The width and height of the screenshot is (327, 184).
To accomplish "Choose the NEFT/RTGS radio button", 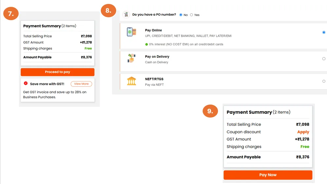I will (x=324, y=81).
